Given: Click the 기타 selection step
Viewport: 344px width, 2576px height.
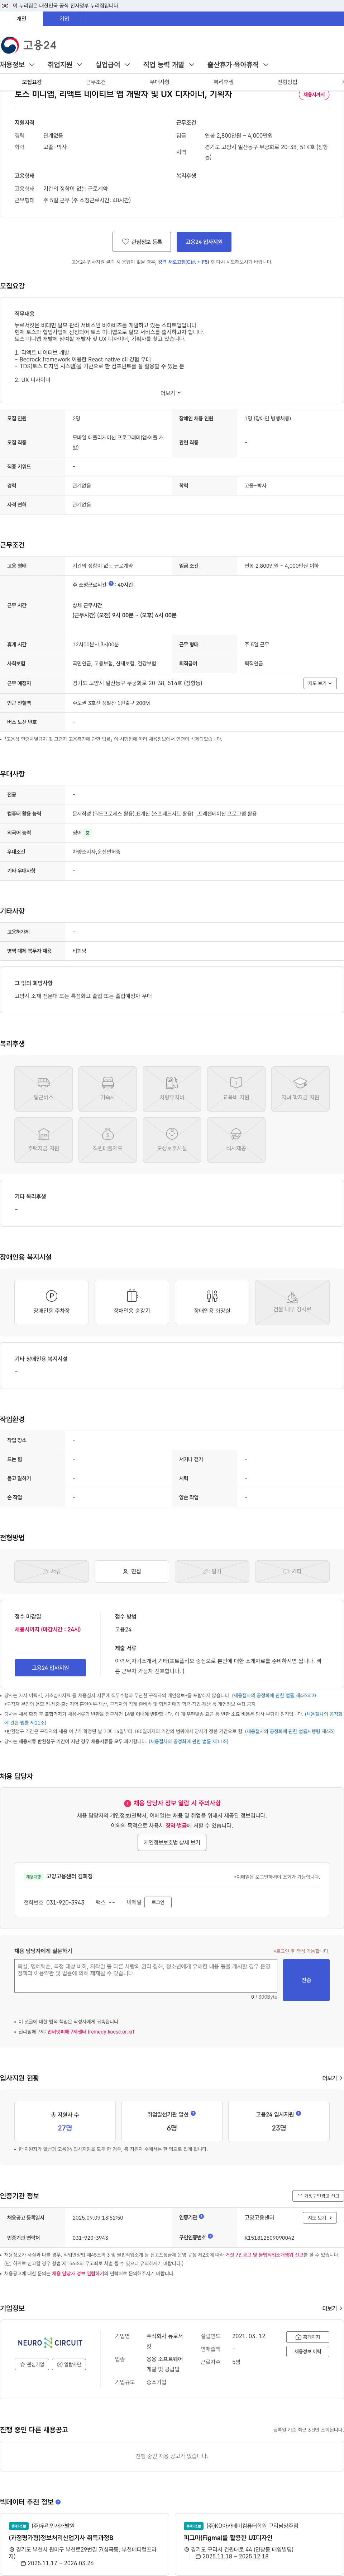Looking at the screenshot, I should click(292, 1571).
